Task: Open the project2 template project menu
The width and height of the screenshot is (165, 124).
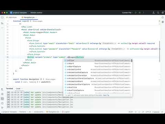Action: (x=19, y=13)
